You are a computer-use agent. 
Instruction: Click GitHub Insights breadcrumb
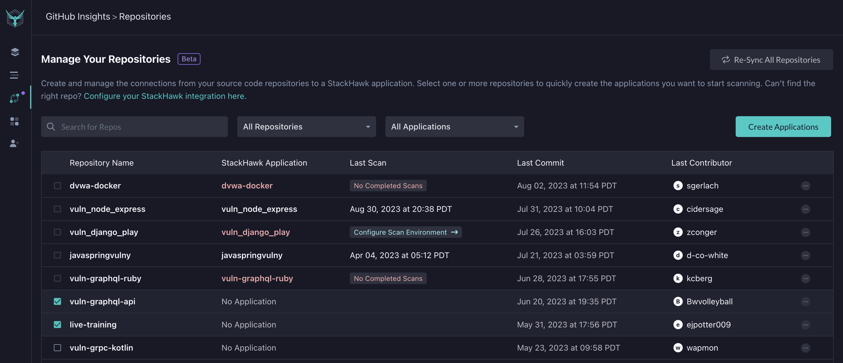[78, 16]
